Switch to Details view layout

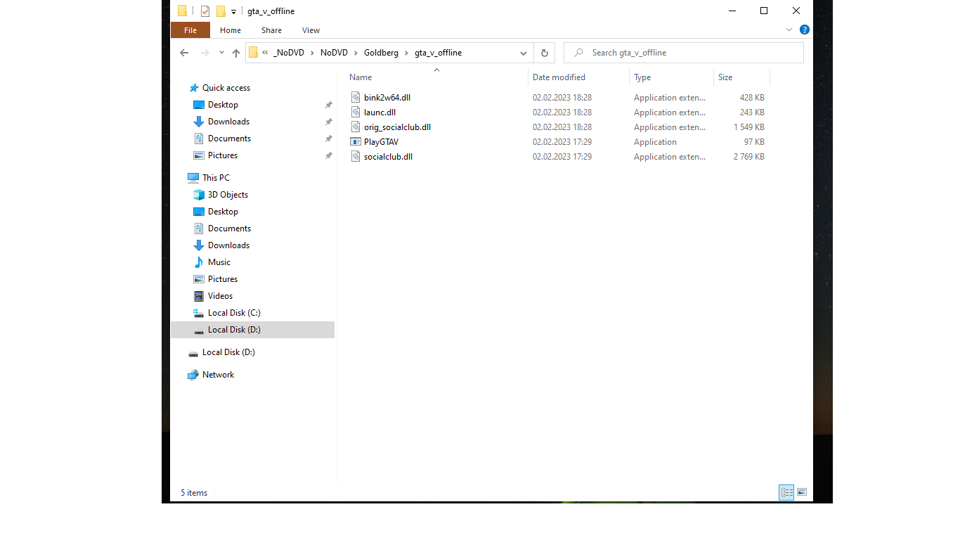tap(786, 493)
